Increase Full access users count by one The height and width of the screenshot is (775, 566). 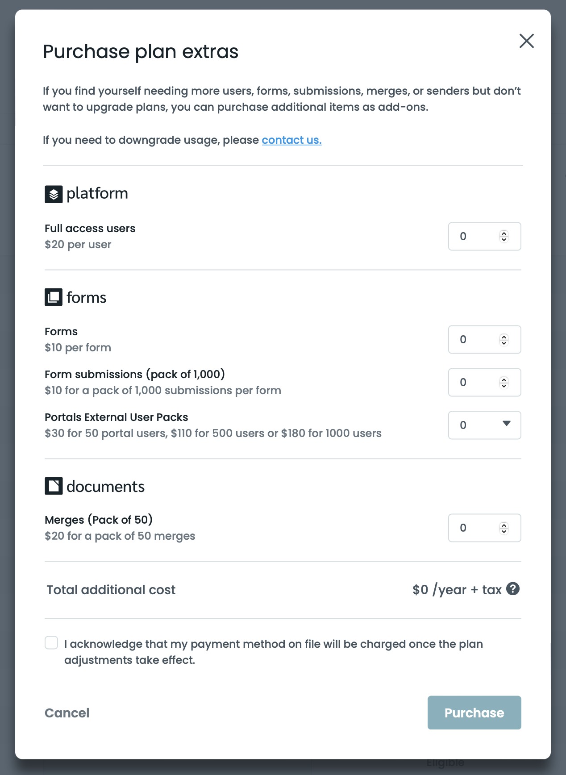[504, 233]
